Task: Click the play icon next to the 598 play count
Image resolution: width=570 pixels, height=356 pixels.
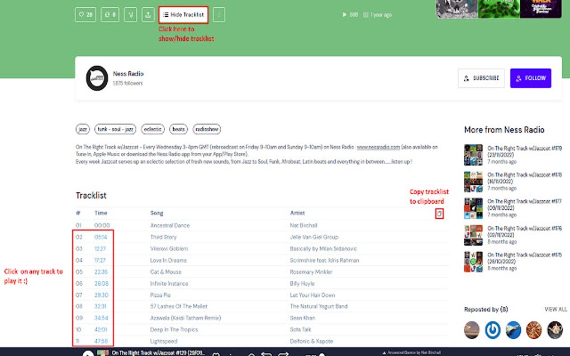Action: (x=345, y=15)
